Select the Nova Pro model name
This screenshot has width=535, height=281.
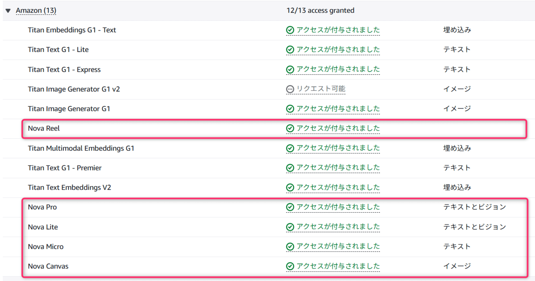coord(42,207)
